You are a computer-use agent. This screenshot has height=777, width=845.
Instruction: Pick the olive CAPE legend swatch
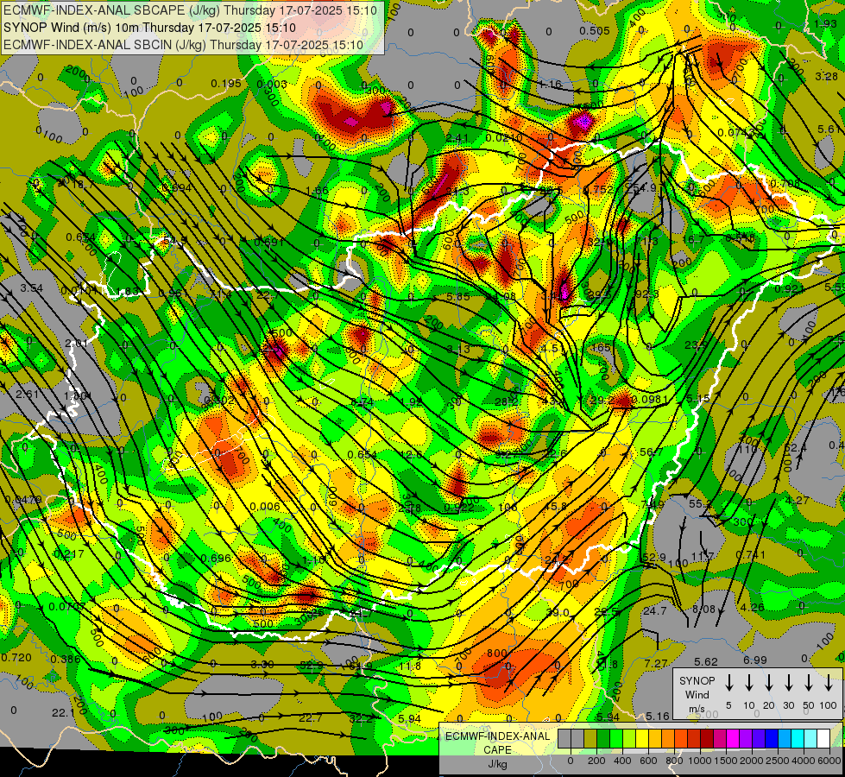(590, 739)
